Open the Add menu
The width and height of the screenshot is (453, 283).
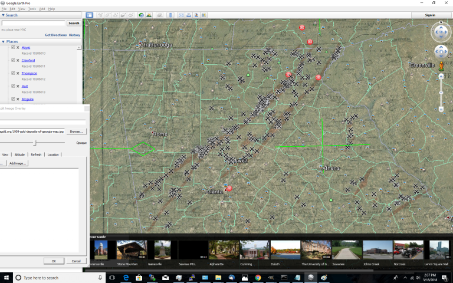tap(42, 9)
